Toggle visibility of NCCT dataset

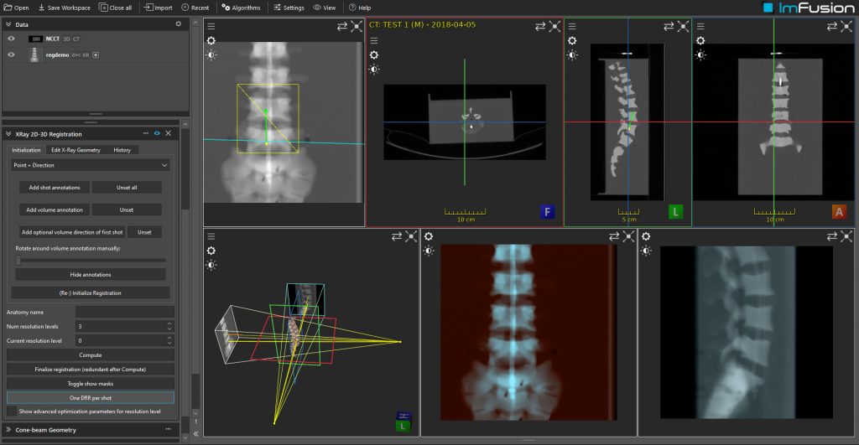click(x=12, y=39)
